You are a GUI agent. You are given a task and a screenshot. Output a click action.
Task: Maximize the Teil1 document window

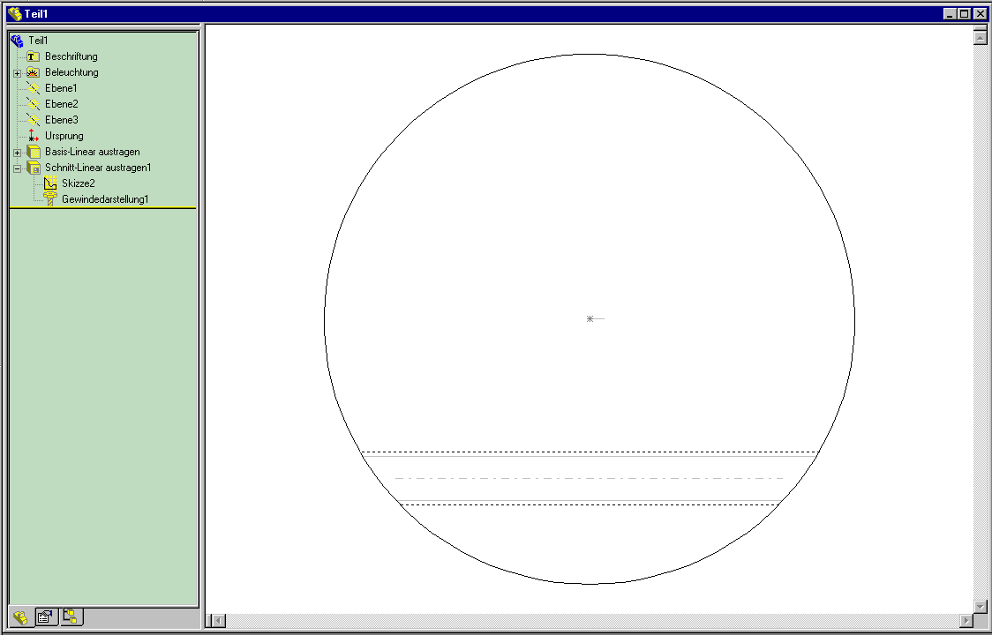[964, 13]
